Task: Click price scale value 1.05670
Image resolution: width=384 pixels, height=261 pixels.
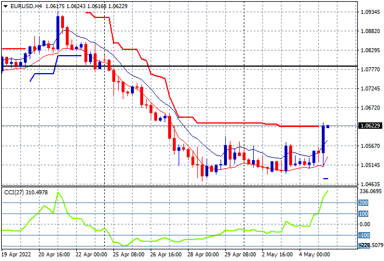Action: click(371, 146)
